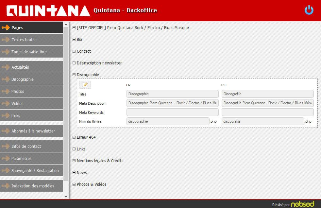This screenshot has width=321, height=208.
Task: Open Sauvegarde / Restauration
Action: (31, 170)
